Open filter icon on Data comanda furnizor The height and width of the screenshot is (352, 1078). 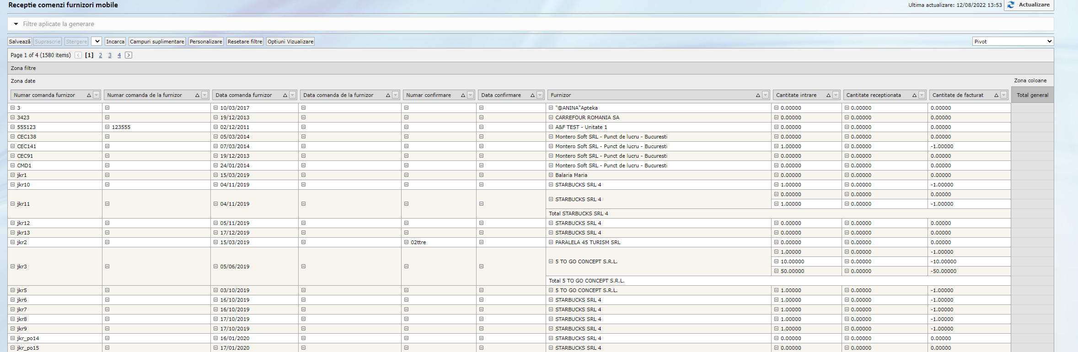click(x=293, y=95)
